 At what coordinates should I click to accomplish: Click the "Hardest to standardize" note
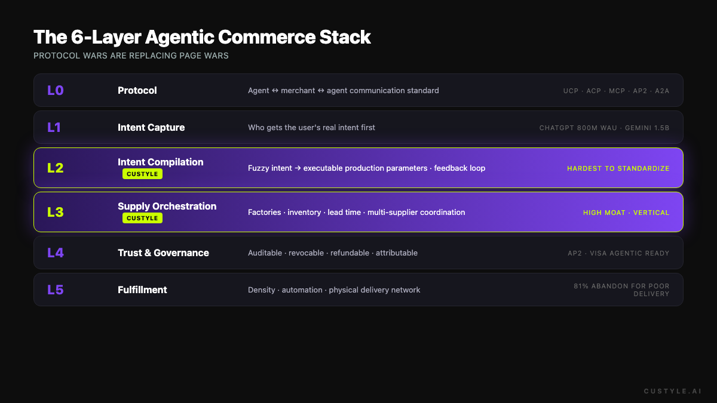(x=618, y=168)
